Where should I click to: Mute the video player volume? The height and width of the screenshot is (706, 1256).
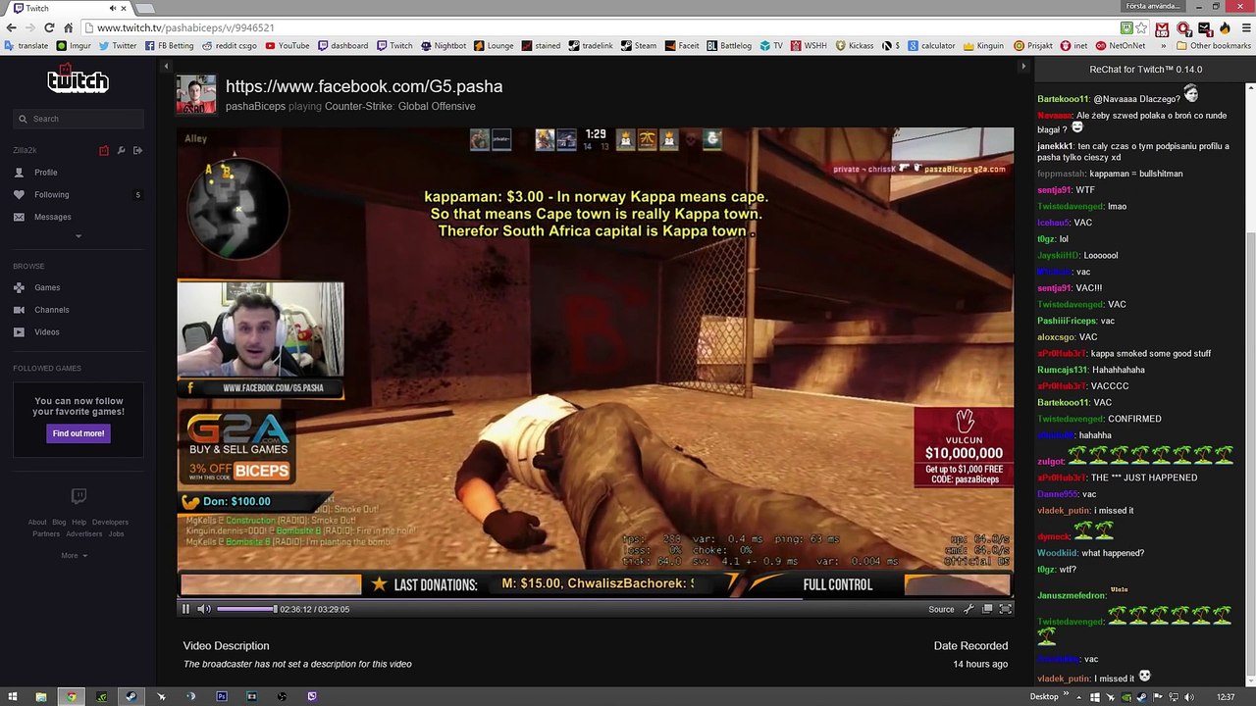point(203,609)
